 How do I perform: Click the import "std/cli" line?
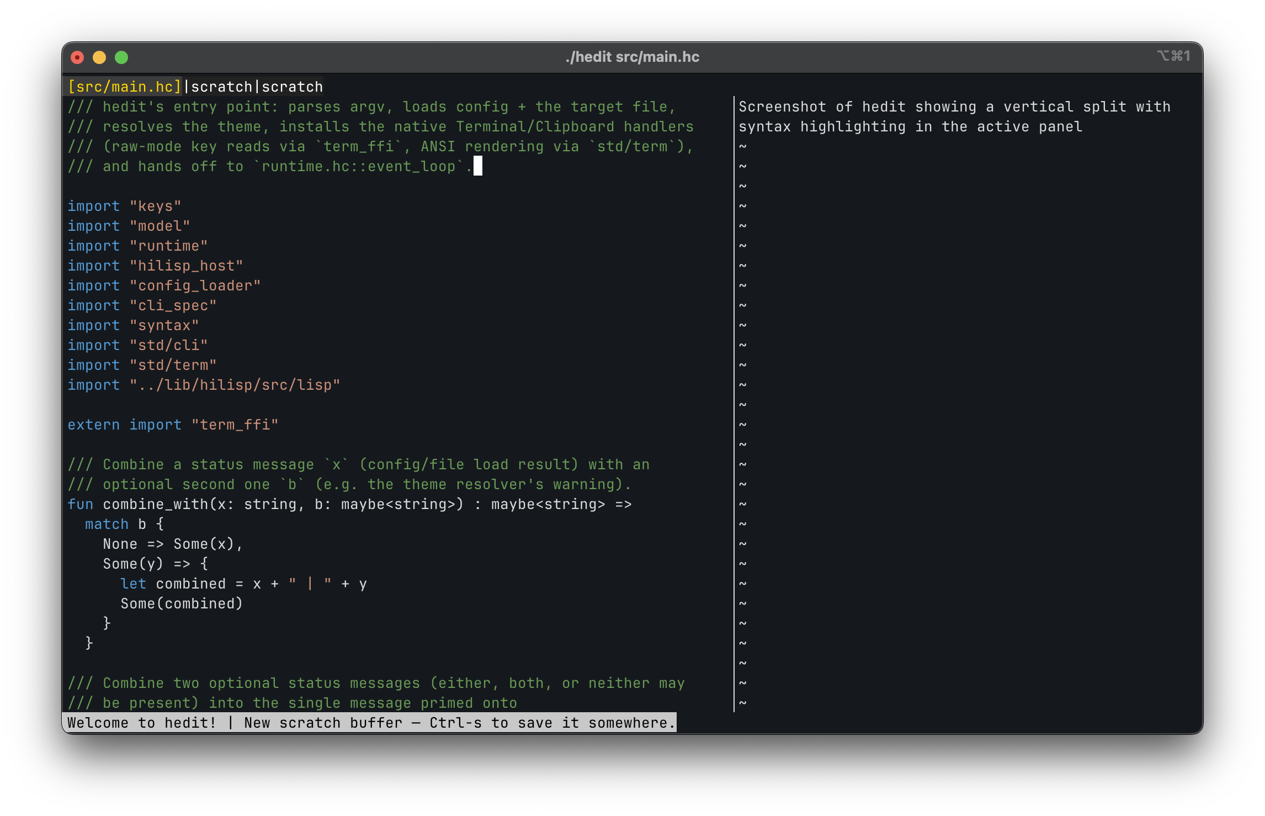click(x=138, y=345)
